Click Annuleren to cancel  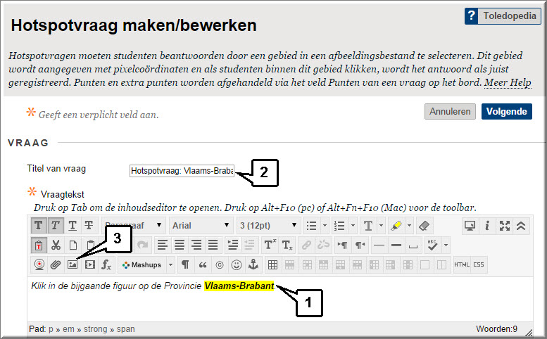click(x=450, y=112)
